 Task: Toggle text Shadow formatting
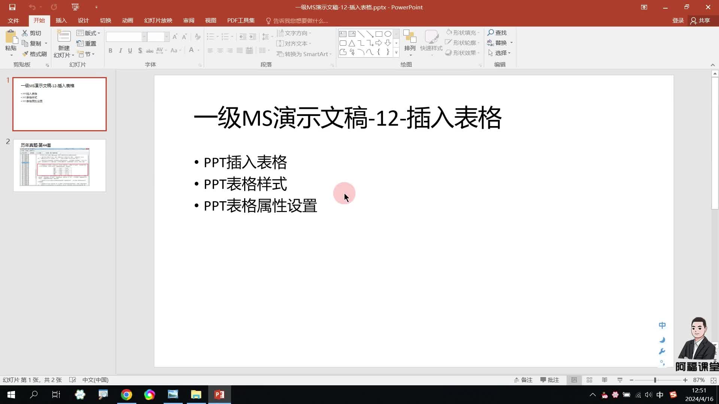[x=140, y=50]
